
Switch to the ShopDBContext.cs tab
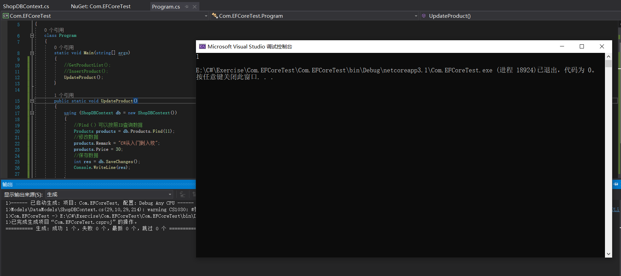pos(26,6)
